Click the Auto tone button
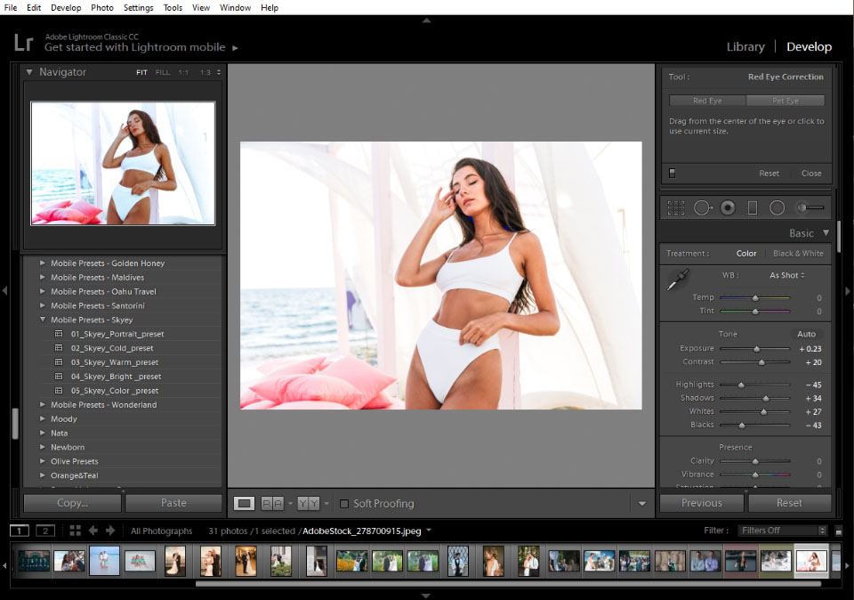The height and width of the screenshot is (600, 854). 806,334
